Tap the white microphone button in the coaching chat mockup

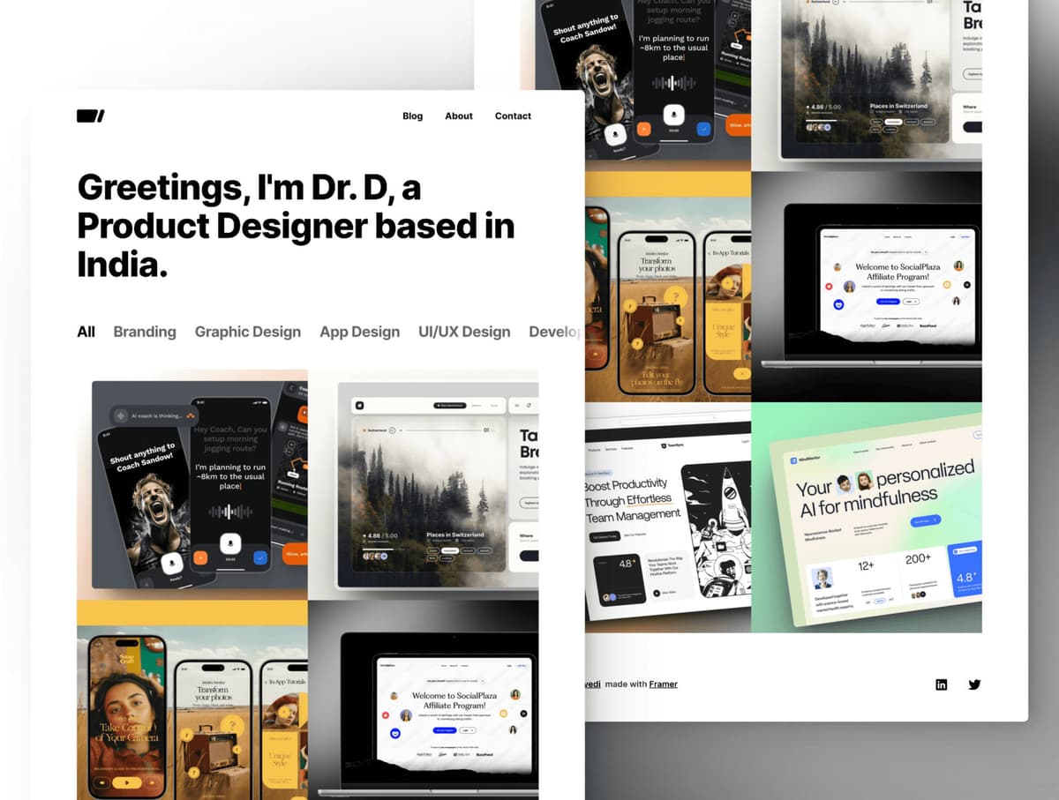pos(229,543)
